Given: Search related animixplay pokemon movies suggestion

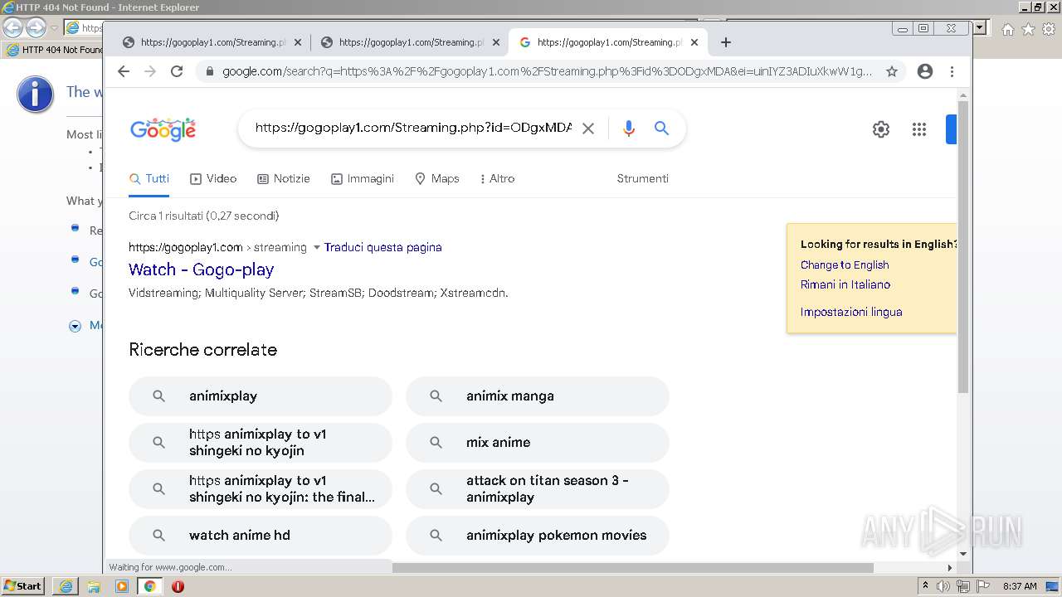Looking at the screenshot, I should [538, 536].
